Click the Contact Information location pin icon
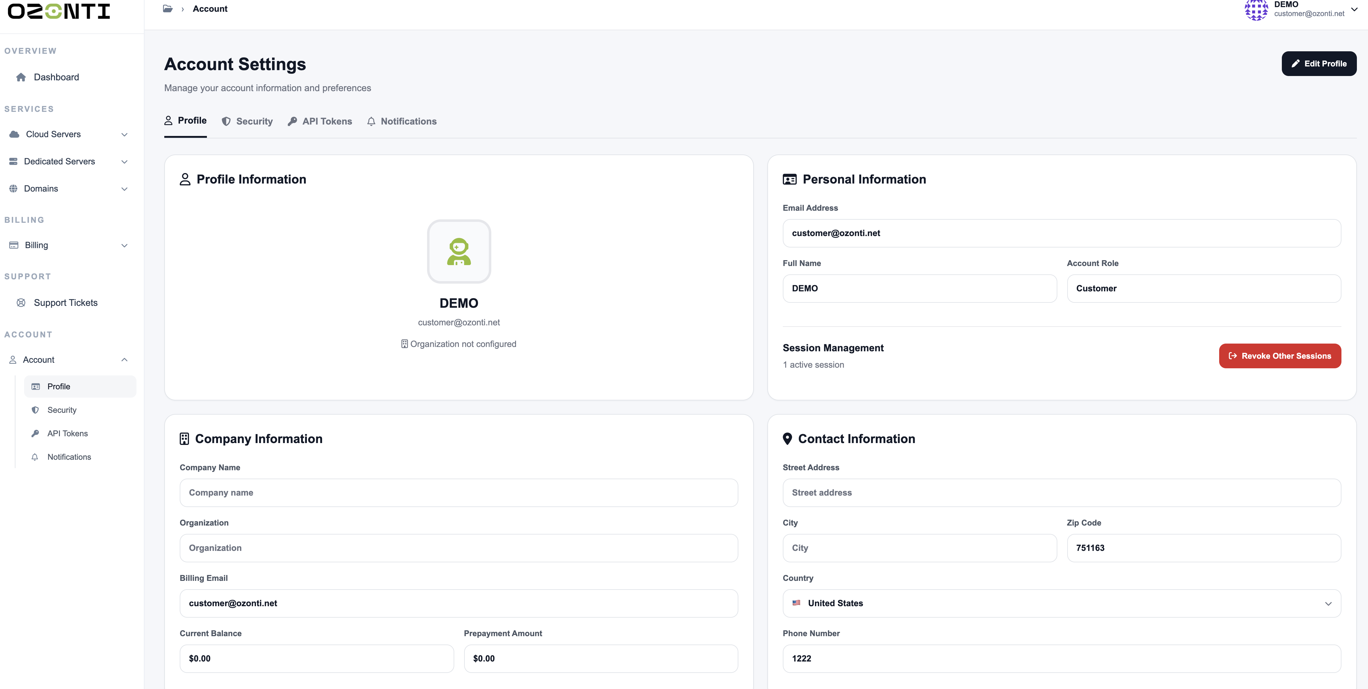Viewport: 1368px width, 689px height. coord(787,439)
